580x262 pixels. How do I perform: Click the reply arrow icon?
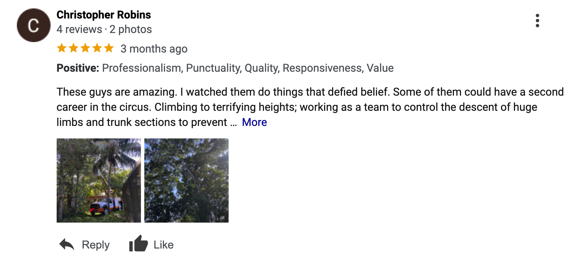point(67,244)
